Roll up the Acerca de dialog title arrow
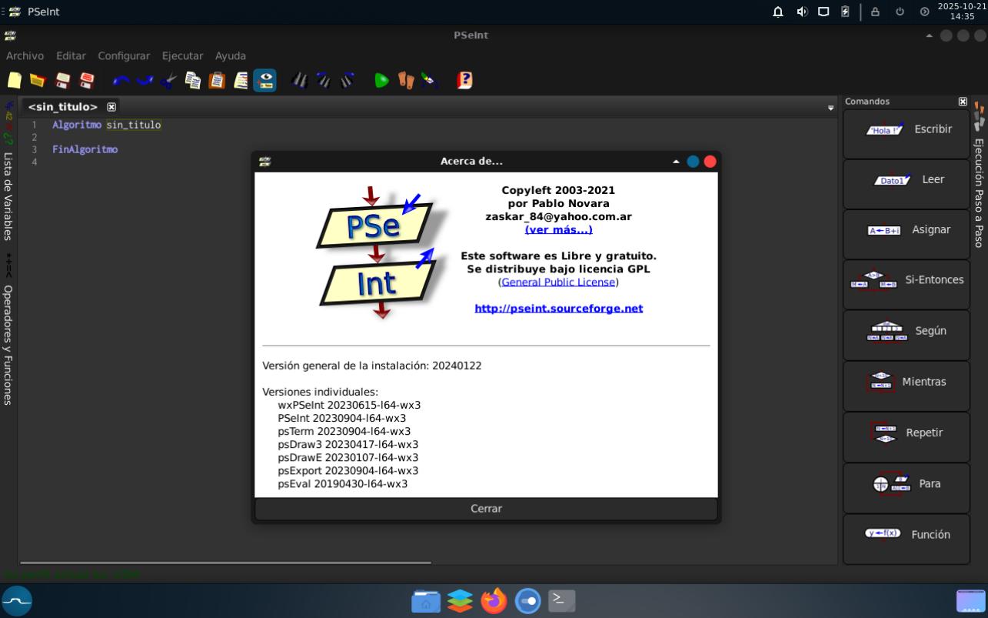This screenshot has width=988, height=618. [676, 162]
